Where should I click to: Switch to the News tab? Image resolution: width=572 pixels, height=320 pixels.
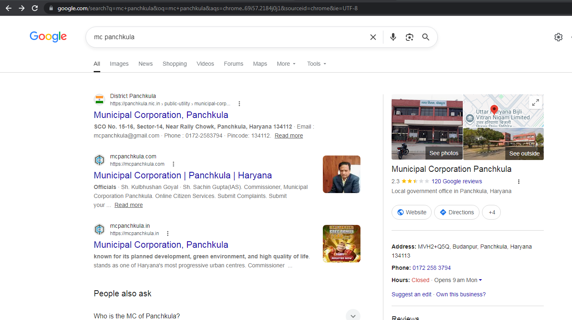(146, 64)
